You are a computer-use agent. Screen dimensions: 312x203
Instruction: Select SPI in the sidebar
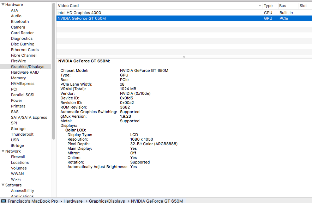14,123
